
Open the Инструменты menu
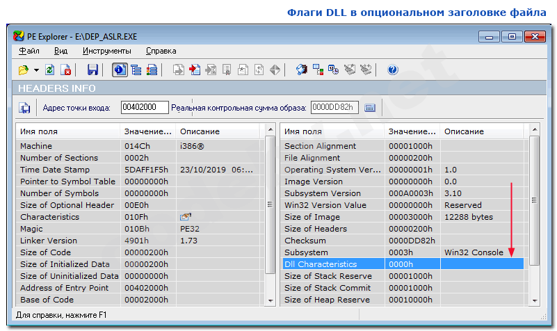click(106, 51)
